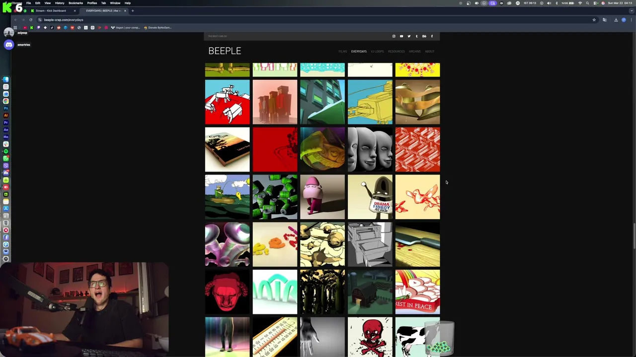
Task: Open new tab with plus button
Action: [x=133, y=10]
